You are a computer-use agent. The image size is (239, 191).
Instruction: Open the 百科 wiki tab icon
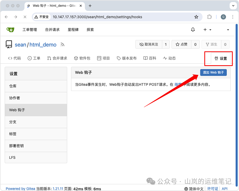pos(146,58)
